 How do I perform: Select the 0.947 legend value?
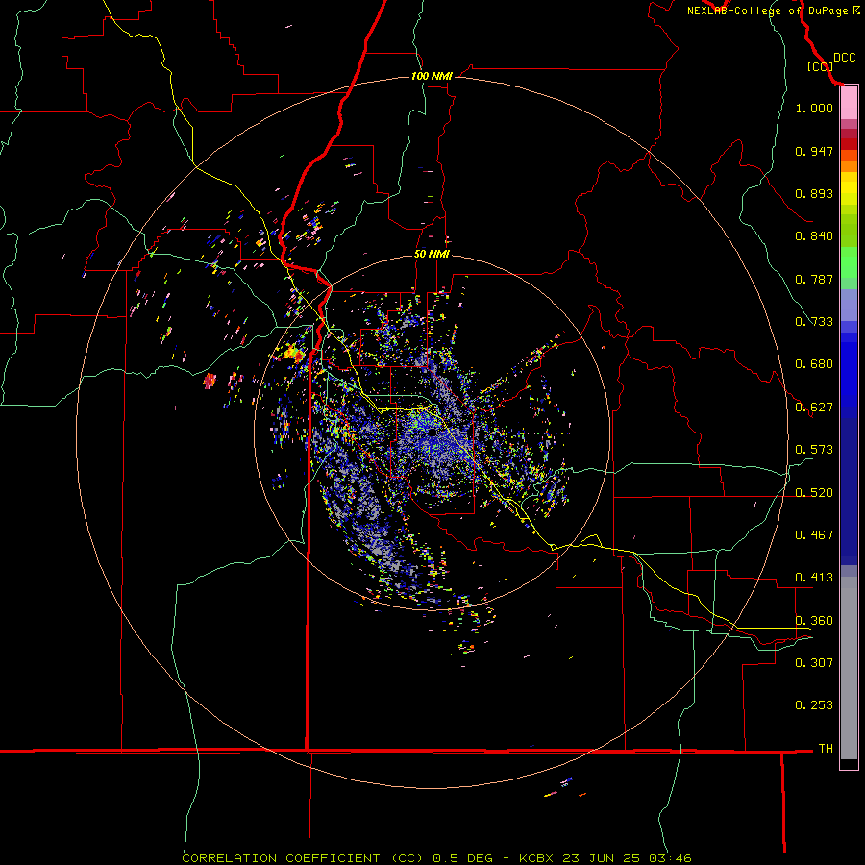point(814,151)
